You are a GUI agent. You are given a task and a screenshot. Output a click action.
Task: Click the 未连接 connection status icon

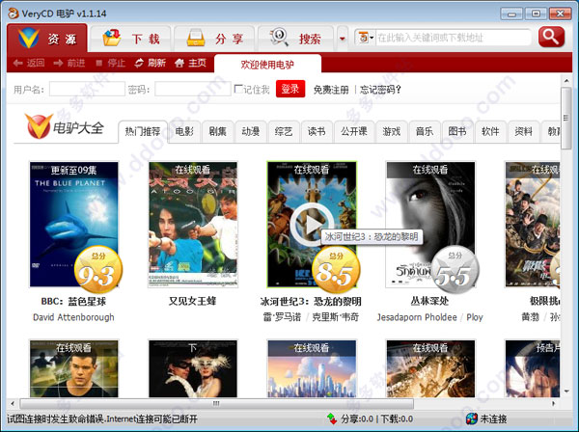point(472,418)
